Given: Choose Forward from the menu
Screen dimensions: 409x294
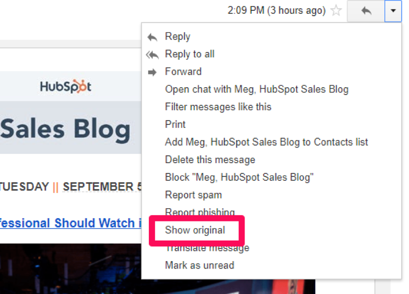Looking at the screenshot, I should click(x=183, y=72).
